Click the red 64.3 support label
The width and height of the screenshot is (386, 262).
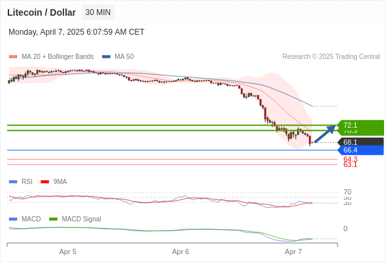tap(350, 159)
